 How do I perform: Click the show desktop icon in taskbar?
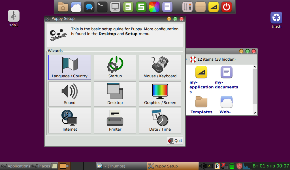(54, 166)
